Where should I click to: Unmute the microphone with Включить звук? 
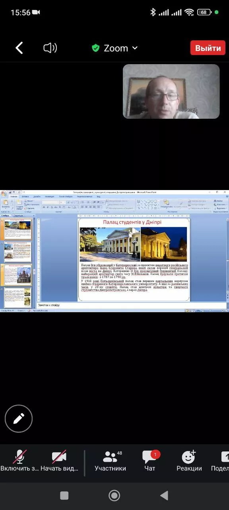pos(20,461)
